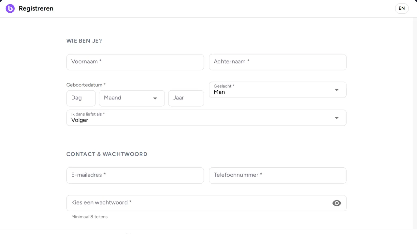The width and height of the screenshot is (417, 234).
Task: Open the 'Ik dans liefst als' dropdown
Action: [206, 118]
